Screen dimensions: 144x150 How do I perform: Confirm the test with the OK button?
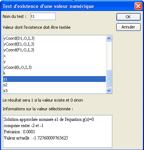coord(128,17)
